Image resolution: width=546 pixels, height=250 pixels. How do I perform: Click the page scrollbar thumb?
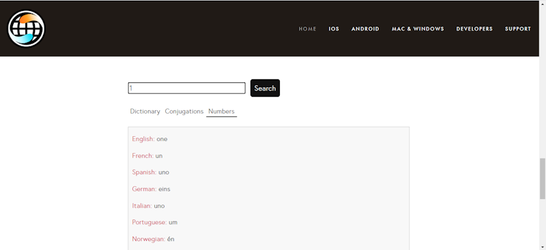click(543, 178)
